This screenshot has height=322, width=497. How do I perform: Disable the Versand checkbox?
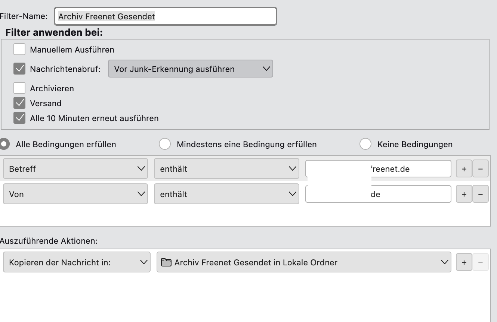19,103
